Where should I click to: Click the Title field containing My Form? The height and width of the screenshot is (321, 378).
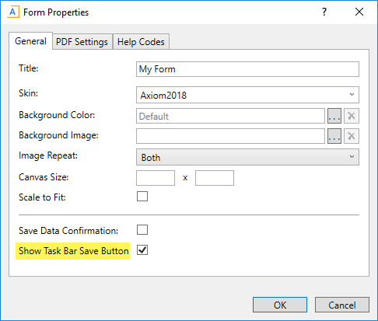pyautogui.click(x=247, y=69)
